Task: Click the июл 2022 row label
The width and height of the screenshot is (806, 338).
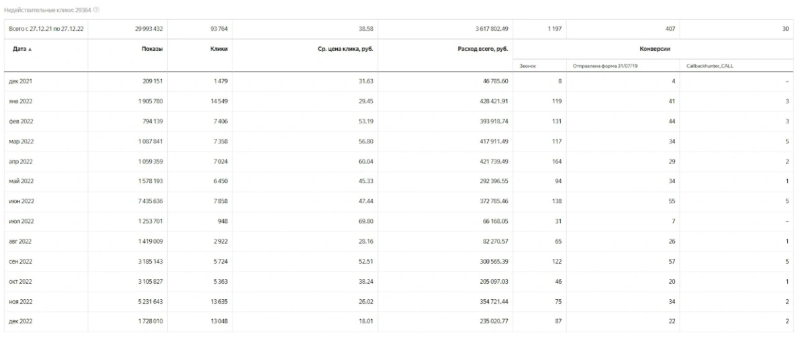Action: point(20,221)
